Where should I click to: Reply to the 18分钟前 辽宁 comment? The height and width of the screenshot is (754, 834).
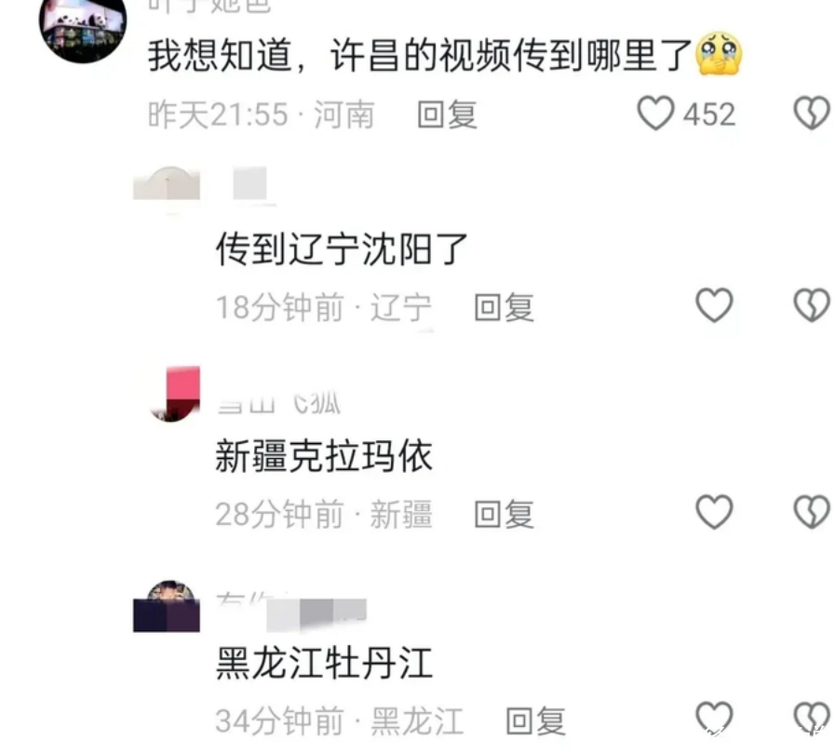pyautogui.click(x=504, y=307)
